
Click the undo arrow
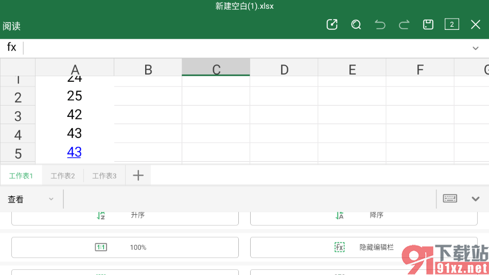380,25
